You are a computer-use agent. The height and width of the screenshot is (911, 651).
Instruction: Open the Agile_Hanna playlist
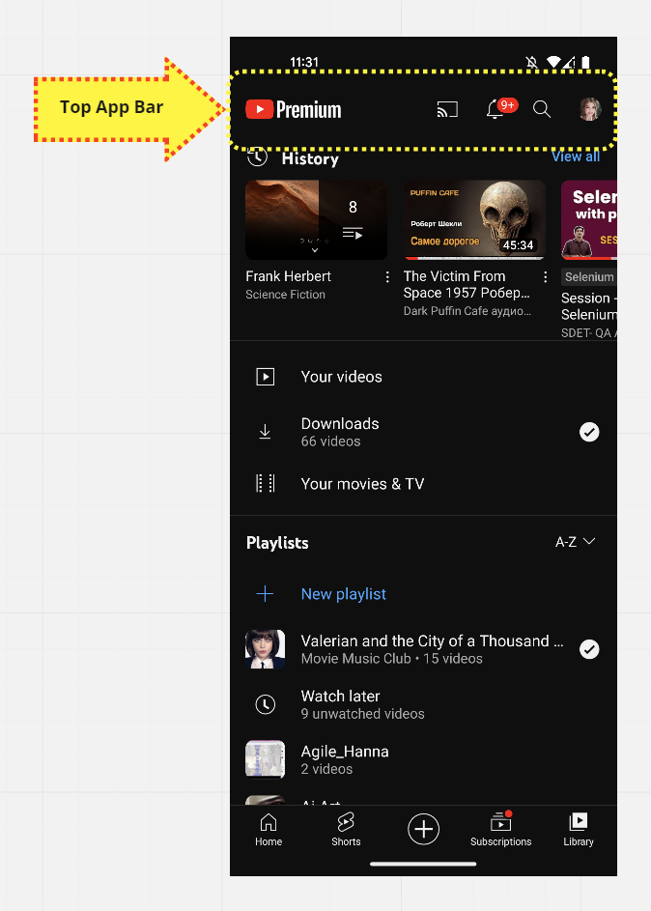423,759
